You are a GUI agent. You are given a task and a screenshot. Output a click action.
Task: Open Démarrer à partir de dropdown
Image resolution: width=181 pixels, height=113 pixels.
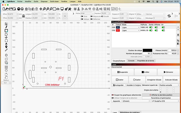pos(169,85)
